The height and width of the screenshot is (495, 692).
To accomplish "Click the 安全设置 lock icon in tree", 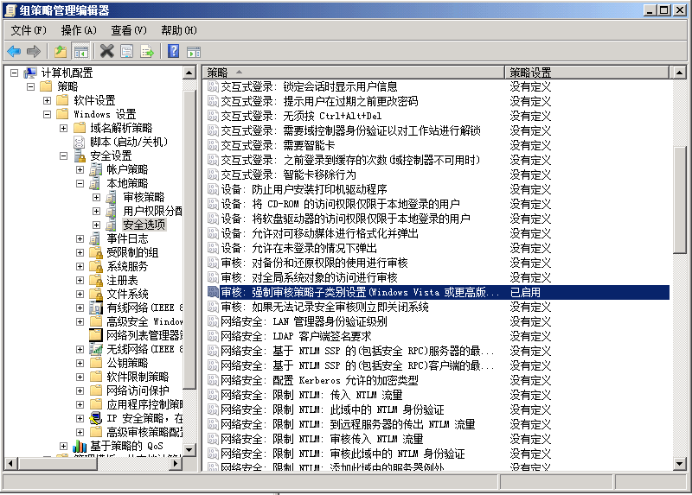I will click(x=80, y=155).
